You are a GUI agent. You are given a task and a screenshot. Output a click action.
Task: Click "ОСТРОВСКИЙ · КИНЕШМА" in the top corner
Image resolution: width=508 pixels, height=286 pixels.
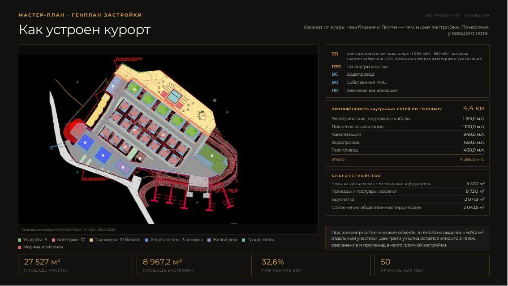tap(457, 15)
